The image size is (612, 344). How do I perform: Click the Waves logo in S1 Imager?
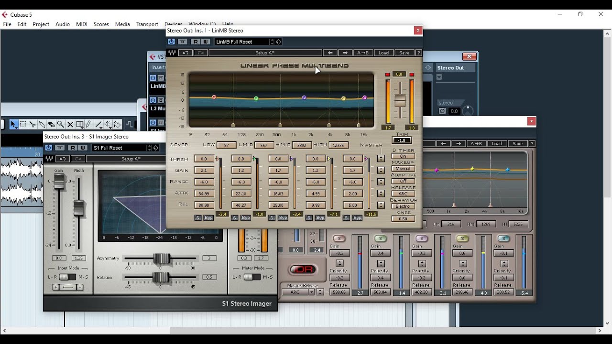coord(49,159)
